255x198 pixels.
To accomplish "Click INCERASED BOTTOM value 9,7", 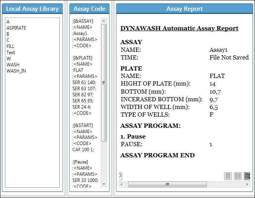I will pos(214,99).
